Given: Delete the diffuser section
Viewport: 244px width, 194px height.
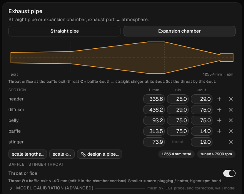Looking at the screenshot, I should 231,110.
